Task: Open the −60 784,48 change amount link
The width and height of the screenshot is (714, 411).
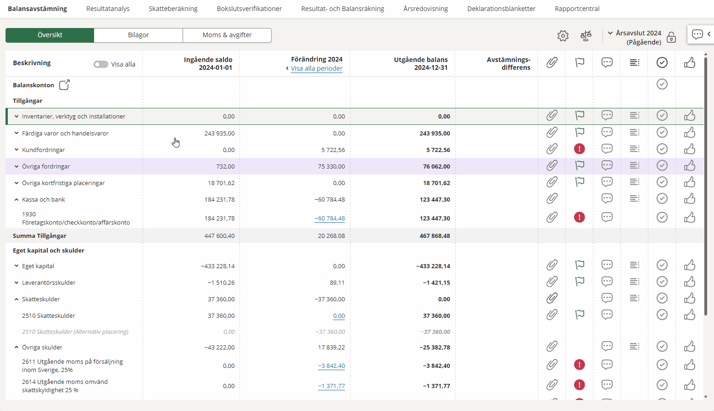Action: click(329, 219)
